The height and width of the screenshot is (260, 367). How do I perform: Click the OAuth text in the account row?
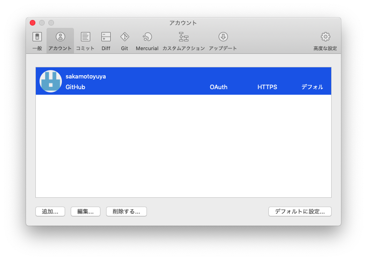click(x=219, y=87)
